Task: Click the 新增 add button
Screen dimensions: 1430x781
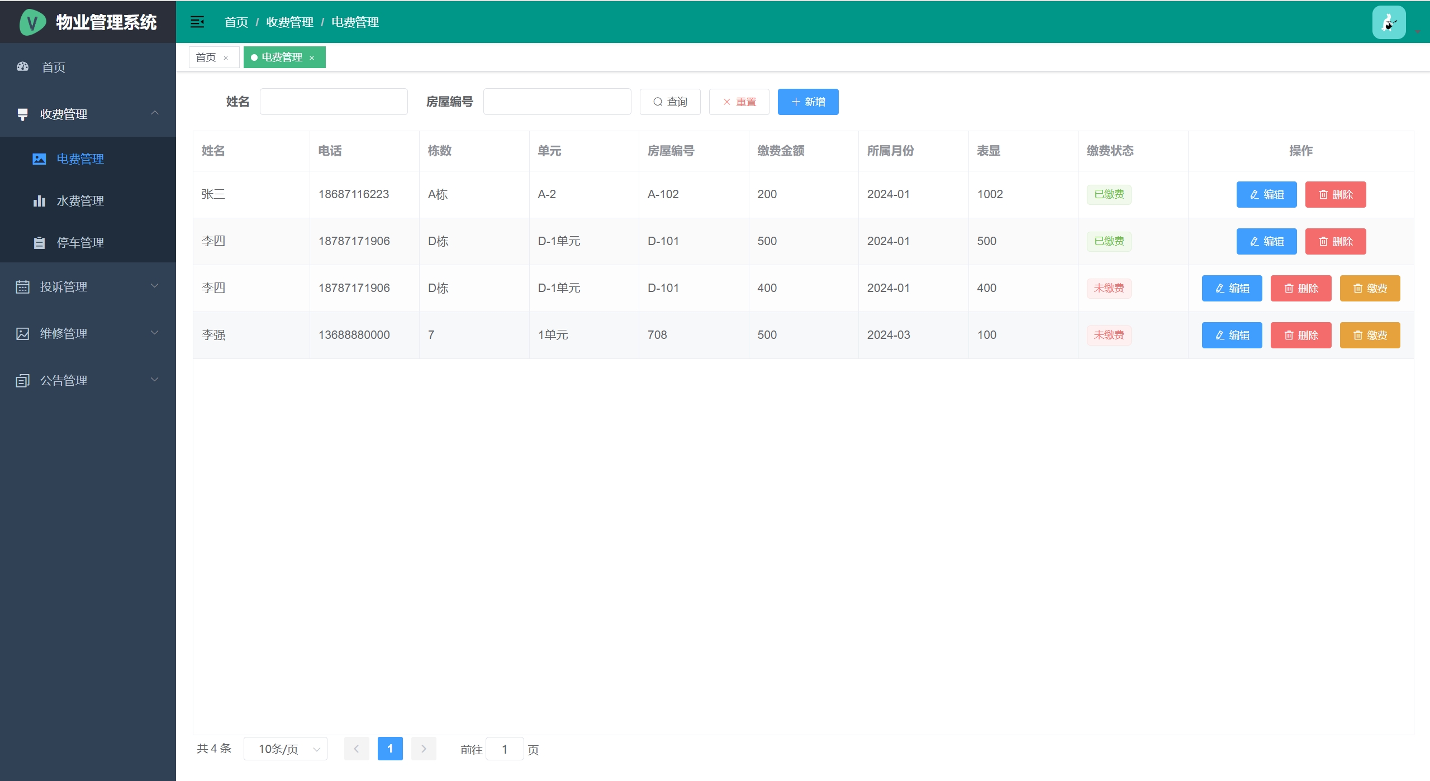Action: click(x=807, y=102)
